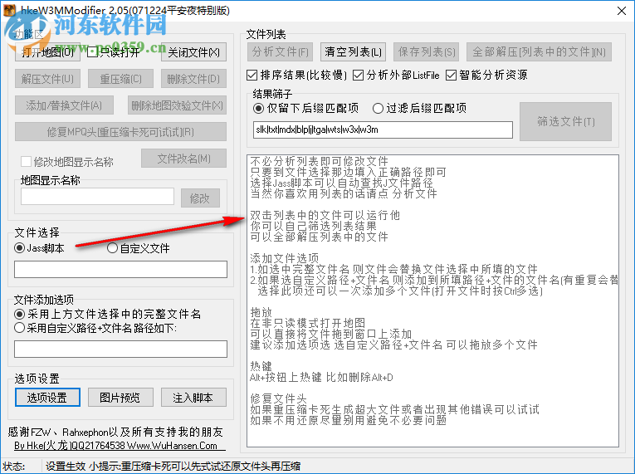Screen dimensions: 635x474
Task: Focus the 地图显示名称 text field
Action: tap(98, 197)
